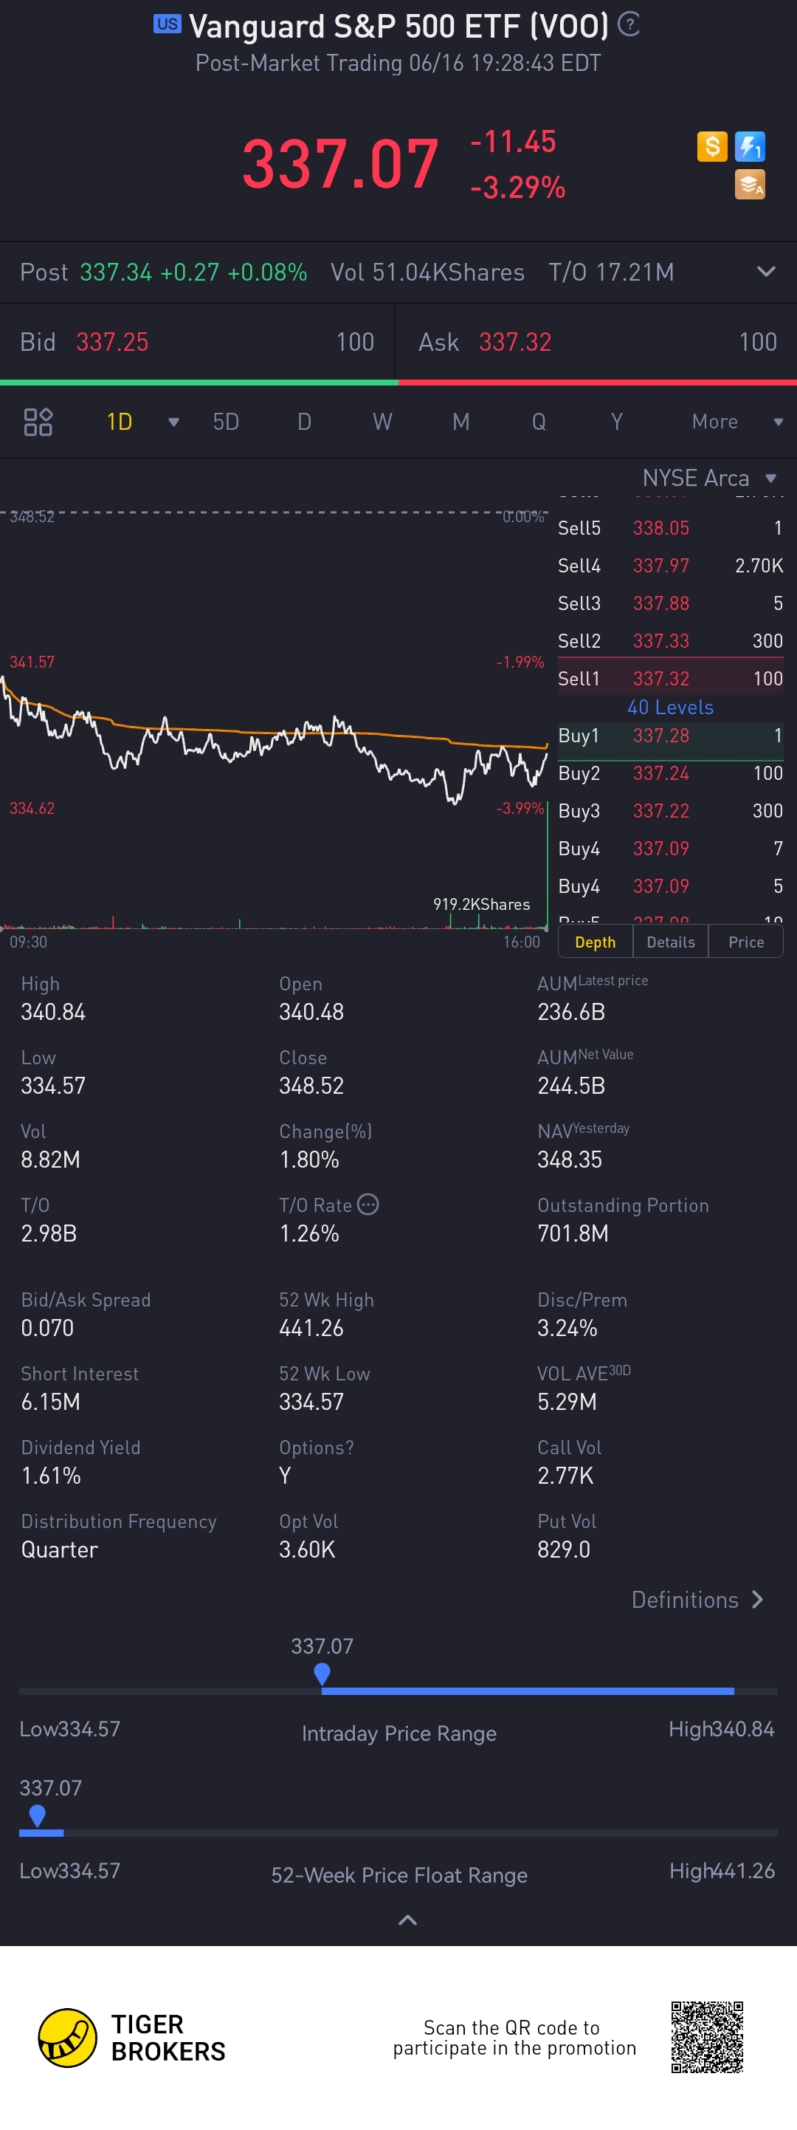Open the chart layout grid icon

point(38,422)
